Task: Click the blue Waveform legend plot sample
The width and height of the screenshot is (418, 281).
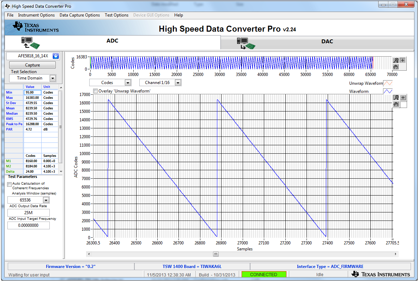Action: 388,91
